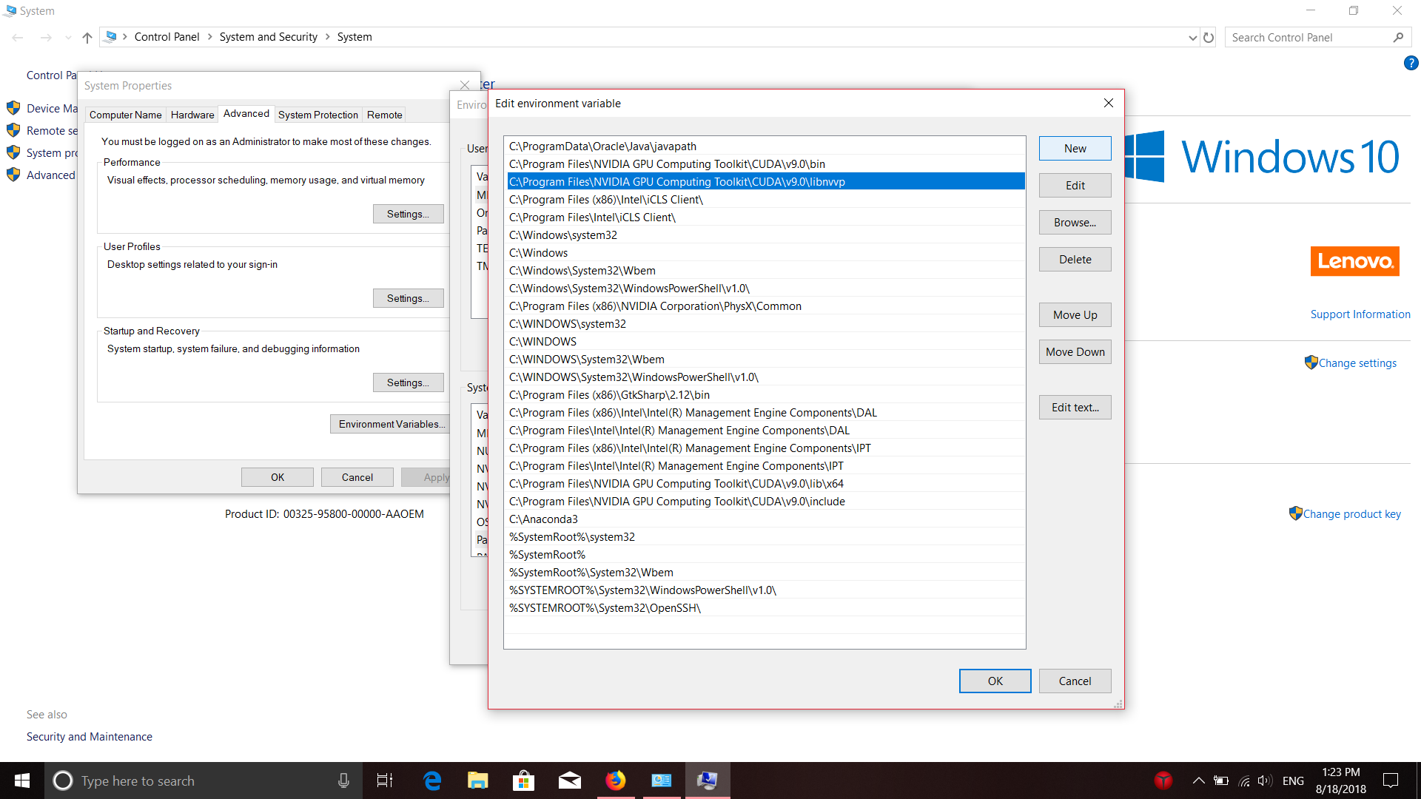Screen dimensions: 1421x799
Task: Select the C:\Anaconda3 path entry
Action: point(543,519)
